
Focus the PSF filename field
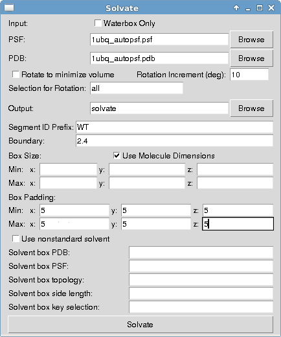(159, 40)
